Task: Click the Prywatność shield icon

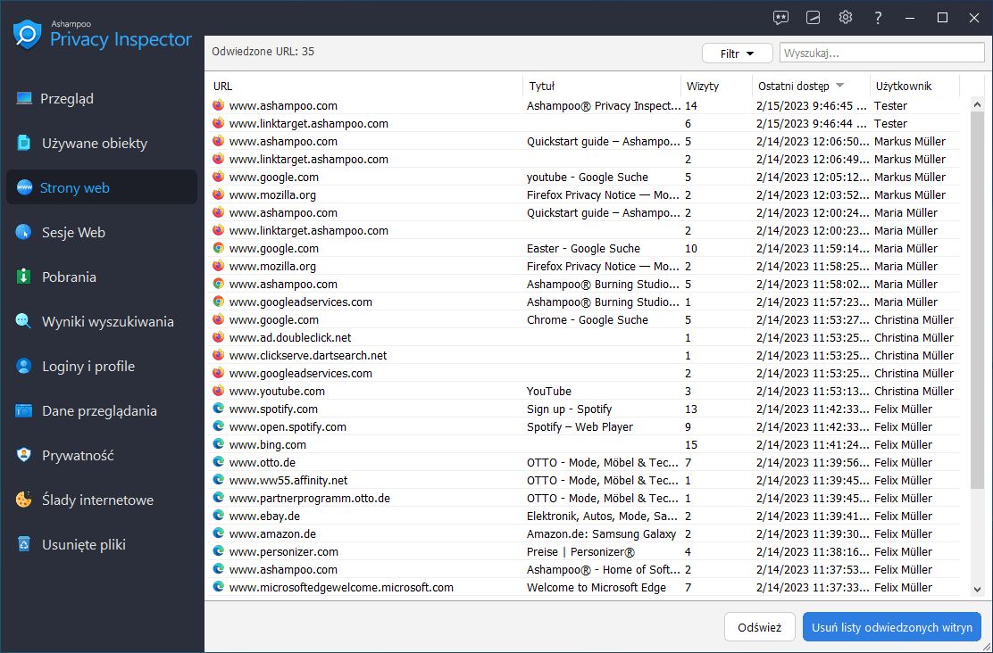Action: pyautogui.click(x=24, y=456)
